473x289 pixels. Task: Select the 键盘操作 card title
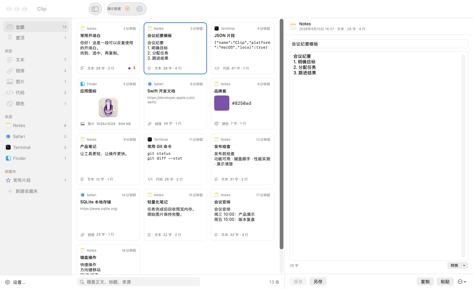coord(88,257)
